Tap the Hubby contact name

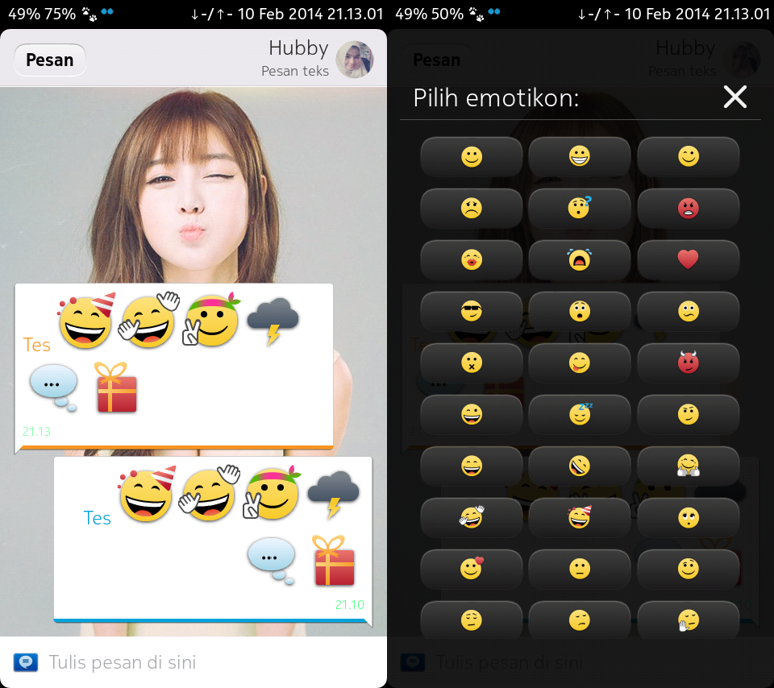pyautogui.click(x=298, y=49)
